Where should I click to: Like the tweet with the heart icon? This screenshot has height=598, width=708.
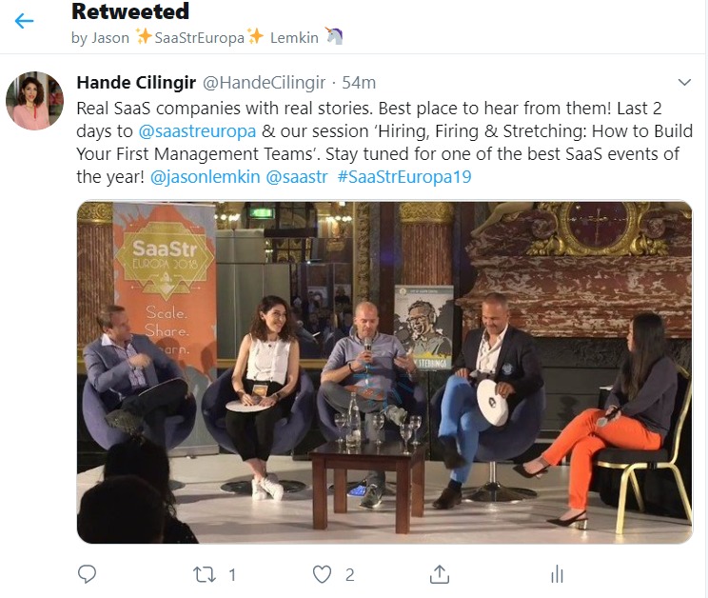(x=323, y=574)
